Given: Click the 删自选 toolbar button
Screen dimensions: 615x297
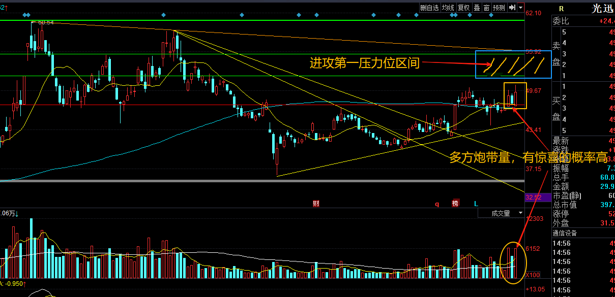Looking at the screenshot, I should (429, 8).
